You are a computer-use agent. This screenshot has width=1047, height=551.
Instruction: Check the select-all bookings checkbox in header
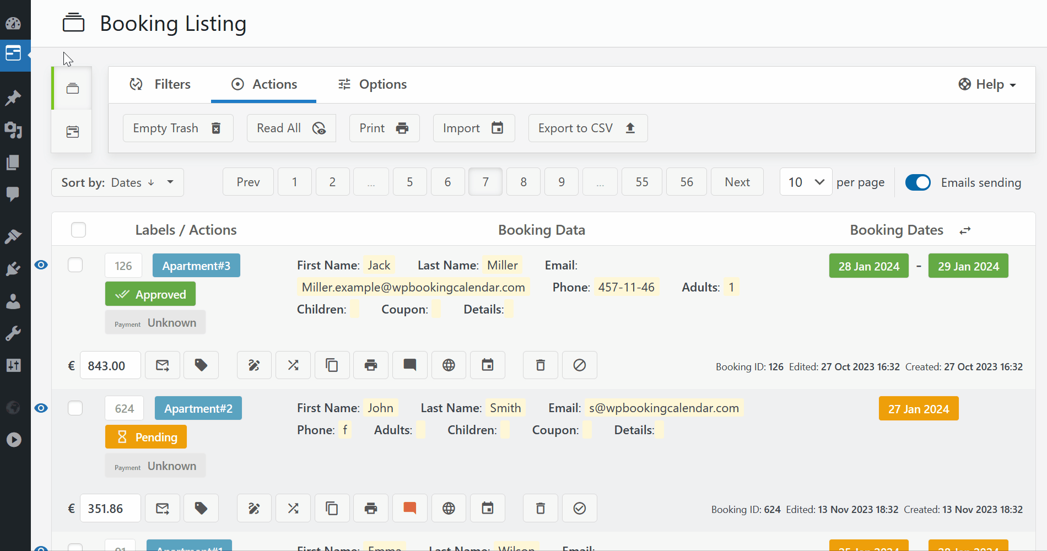point(78,230)
